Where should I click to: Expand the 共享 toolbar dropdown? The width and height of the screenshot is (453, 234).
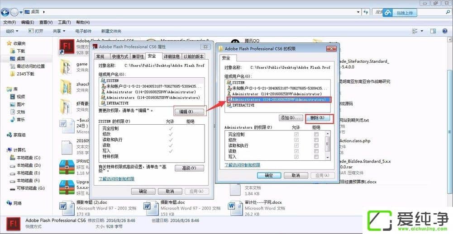pyautogui.click(x=59, y=31)
